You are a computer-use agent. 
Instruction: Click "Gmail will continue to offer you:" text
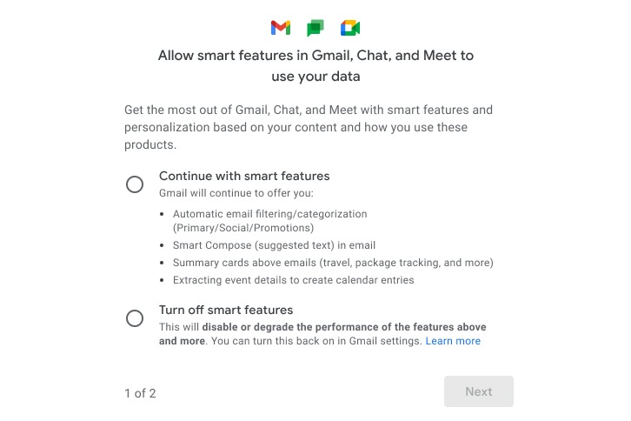pos(236,193)
